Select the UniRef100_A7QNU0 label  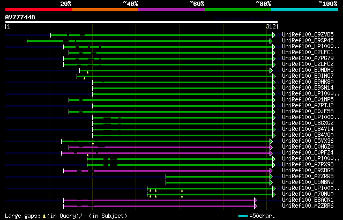[308, 194]
